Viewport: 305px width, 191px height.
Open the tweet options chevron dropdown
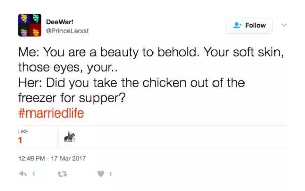click(284, 25)
